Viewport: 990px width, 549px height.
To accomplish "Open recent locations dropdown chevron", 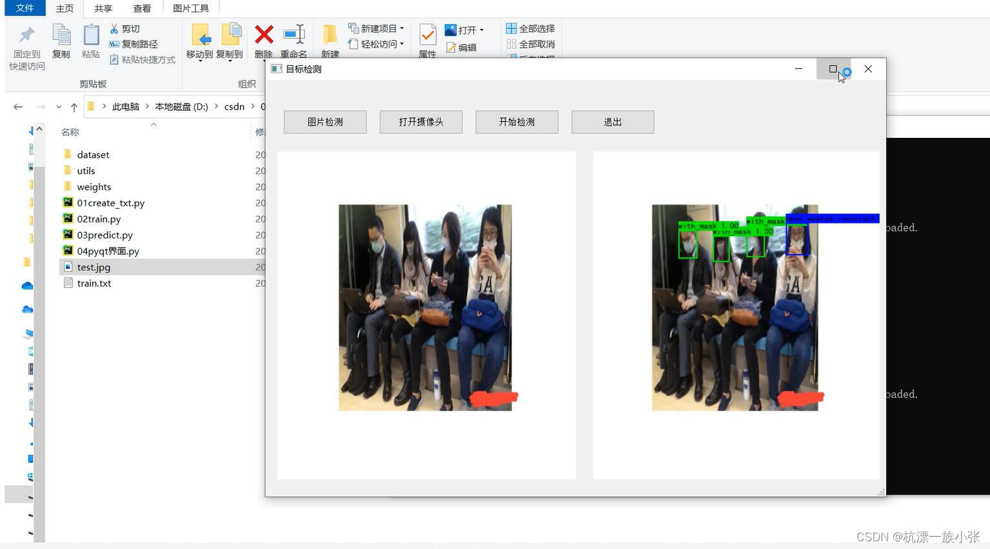I will (x=59, y=107).
